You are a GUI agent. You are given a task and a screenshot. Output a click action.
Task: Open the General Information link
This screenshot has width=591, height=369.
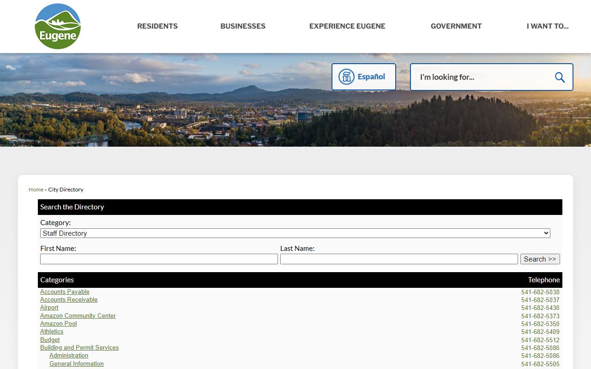[77, 364]
